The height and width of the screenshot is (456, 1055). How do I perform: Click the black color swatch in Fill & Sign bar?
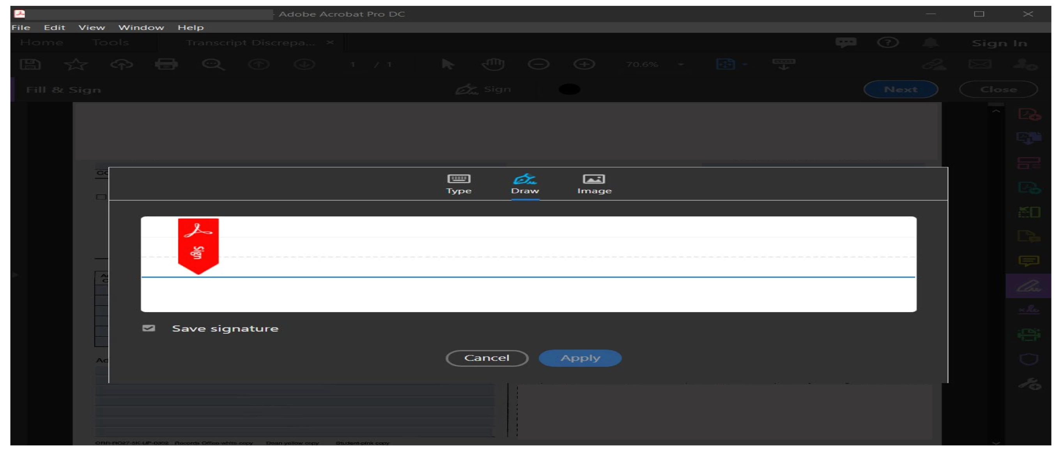pyautogui.click(x=569, y=89)
